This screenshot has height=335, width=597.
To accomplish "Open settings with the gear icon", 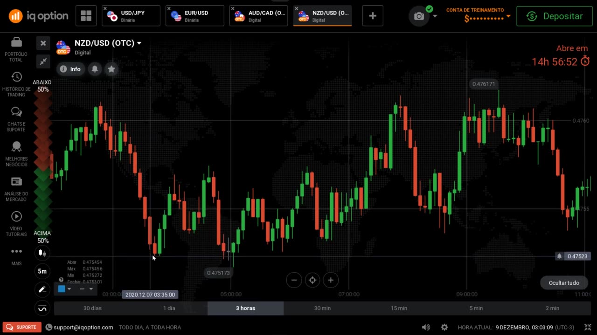I will click(444, 327).
